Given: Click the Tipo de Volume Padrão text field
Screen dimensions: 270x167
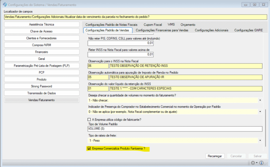Looking at the screenshot, I should [175, 129].
